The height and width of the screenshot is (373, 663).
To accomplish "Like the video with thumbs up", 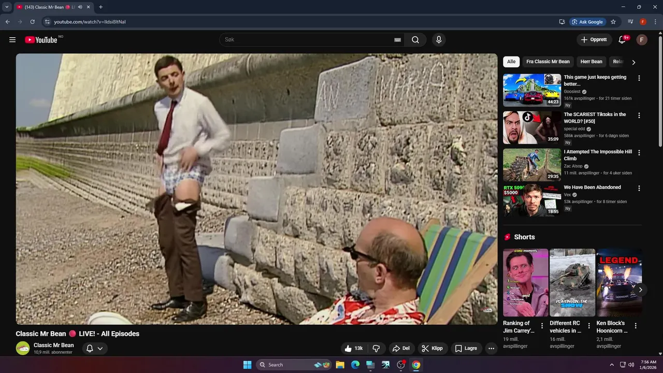I will point(354,349).
